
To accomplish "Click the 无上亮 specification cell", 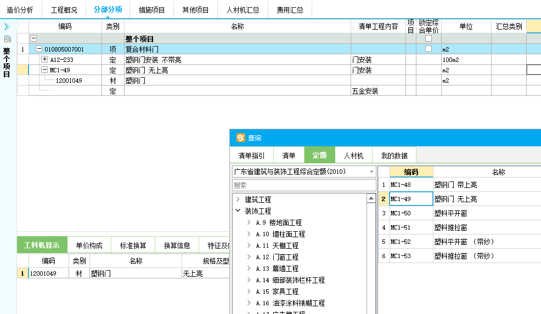I will pyautogui.click(x=206, y=273).
